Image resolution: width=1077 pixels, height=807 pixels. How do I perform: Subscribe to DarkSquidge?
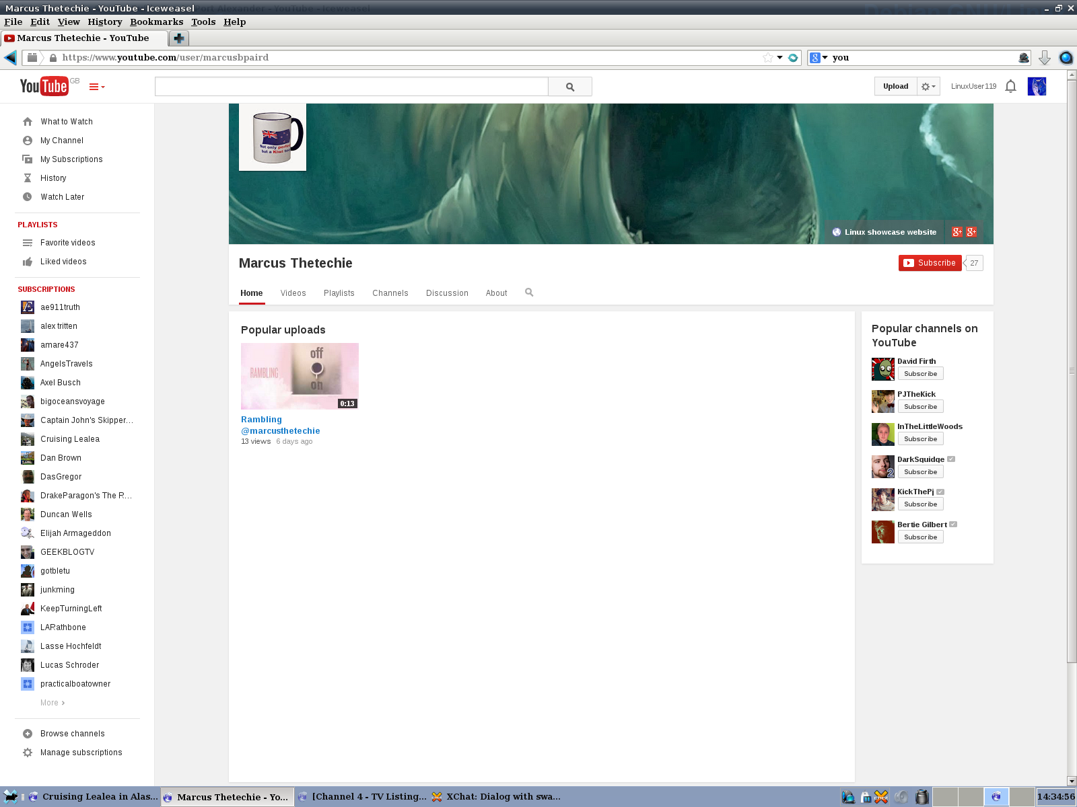(920, 472)
